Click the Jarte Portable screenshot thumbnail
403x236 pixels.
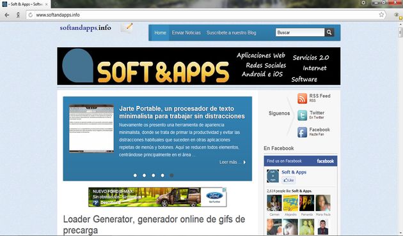[91, 128]
